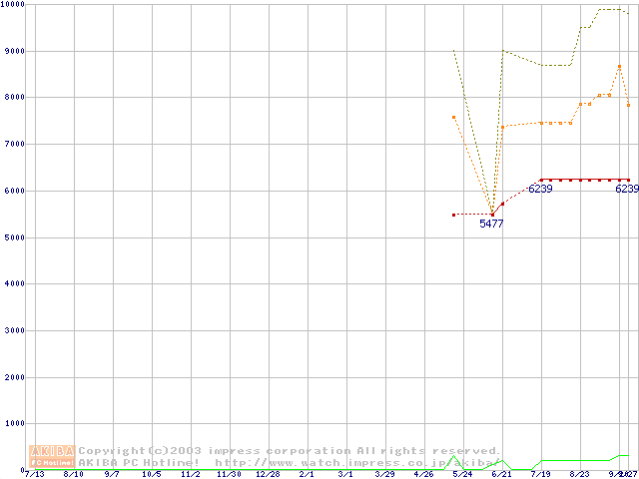Click the orange line's highest peak point
This screenshot has width=639, height=479.
[619, 67]
